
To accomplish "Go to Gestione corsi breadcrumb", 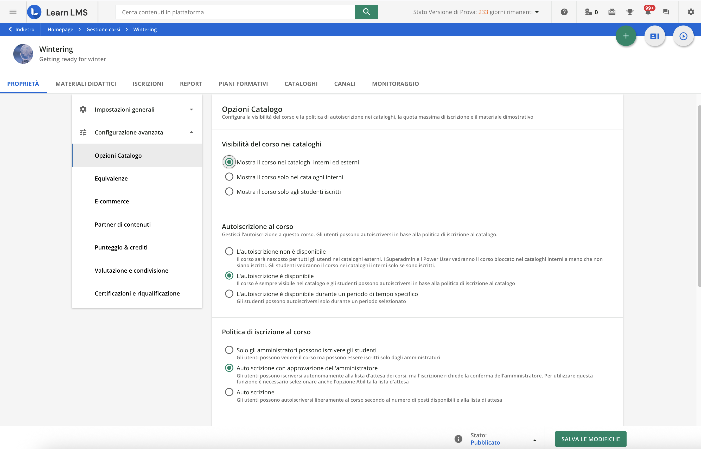I will pyautogui.click(x=103, y=29).
